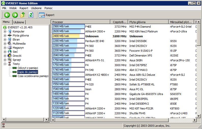
Task: Sort by the Częstotli... column header
Action: pos(119,22)
